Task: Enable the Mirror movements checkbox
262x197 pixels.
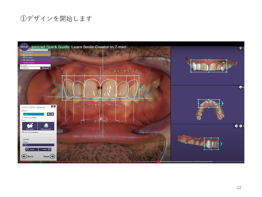Action: [23, 117]
